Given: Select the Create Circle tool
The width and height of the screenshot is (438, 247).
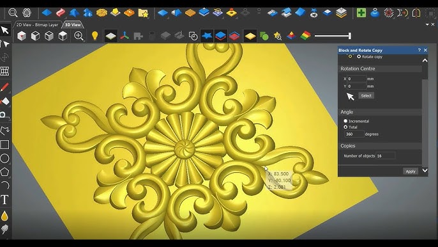Looking at the screenshot, I should (4, 158).
